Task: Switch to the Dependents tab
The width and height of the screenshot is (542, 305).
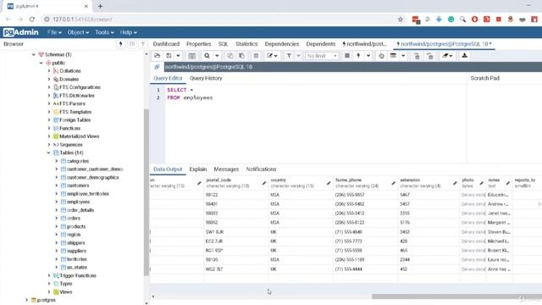Action: pyautogui.click(x=321, y=44)
